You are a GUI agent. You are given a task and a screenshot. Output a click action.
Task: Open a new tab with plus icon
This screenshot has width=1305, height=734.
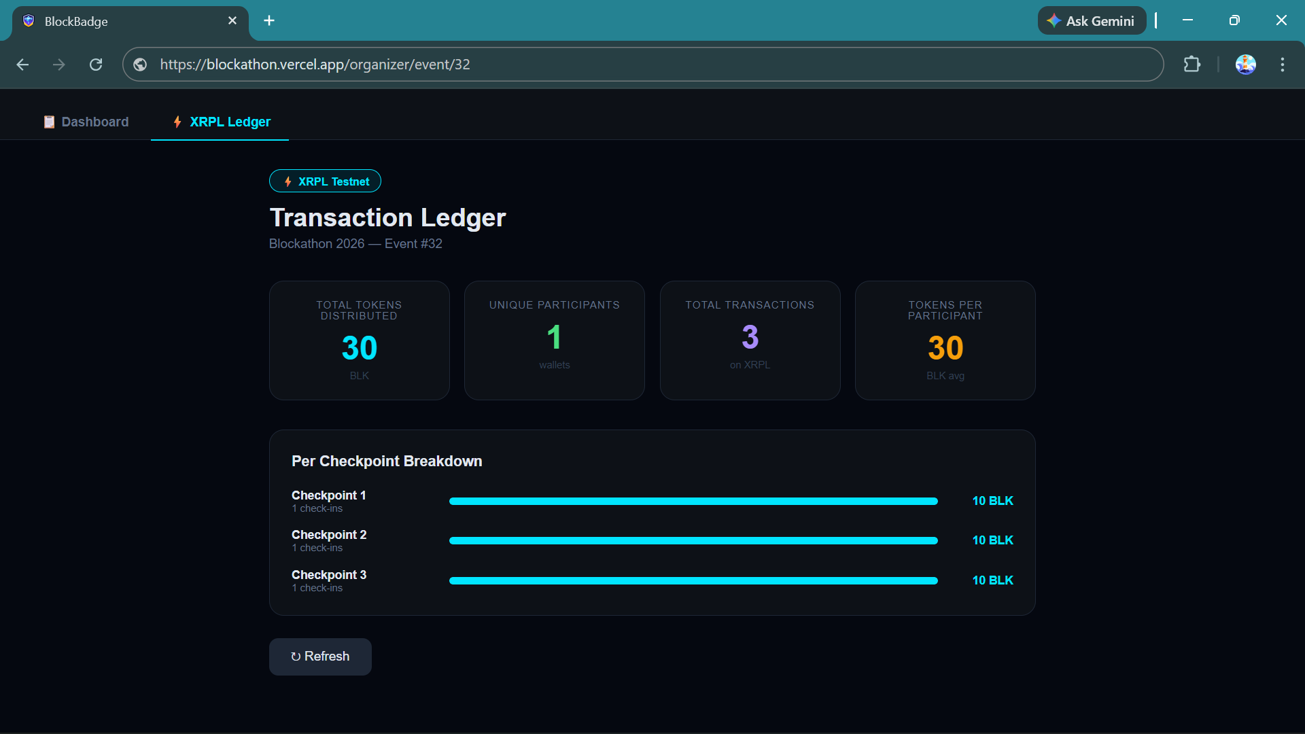pos(269,20)
